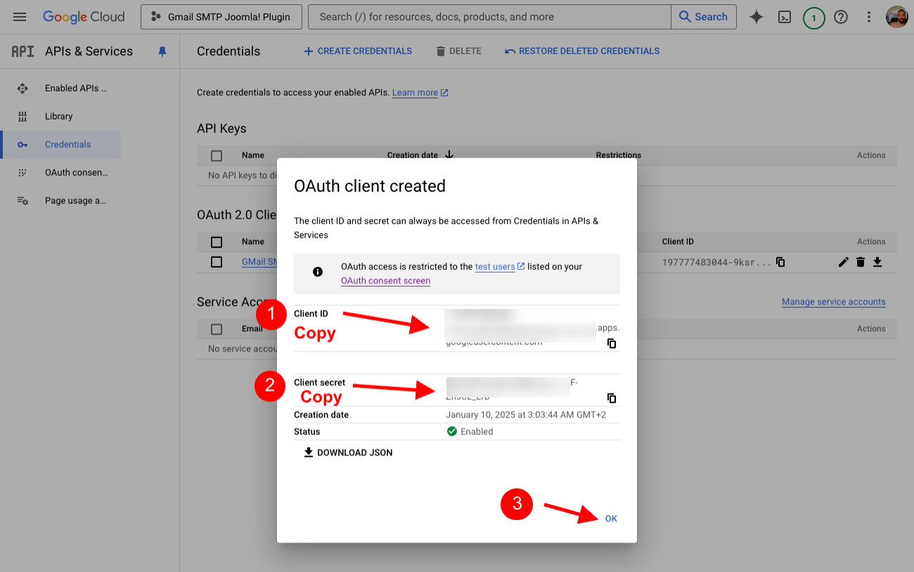Activate the Cloud Shell terminal icon

click(x=785, y=17)
